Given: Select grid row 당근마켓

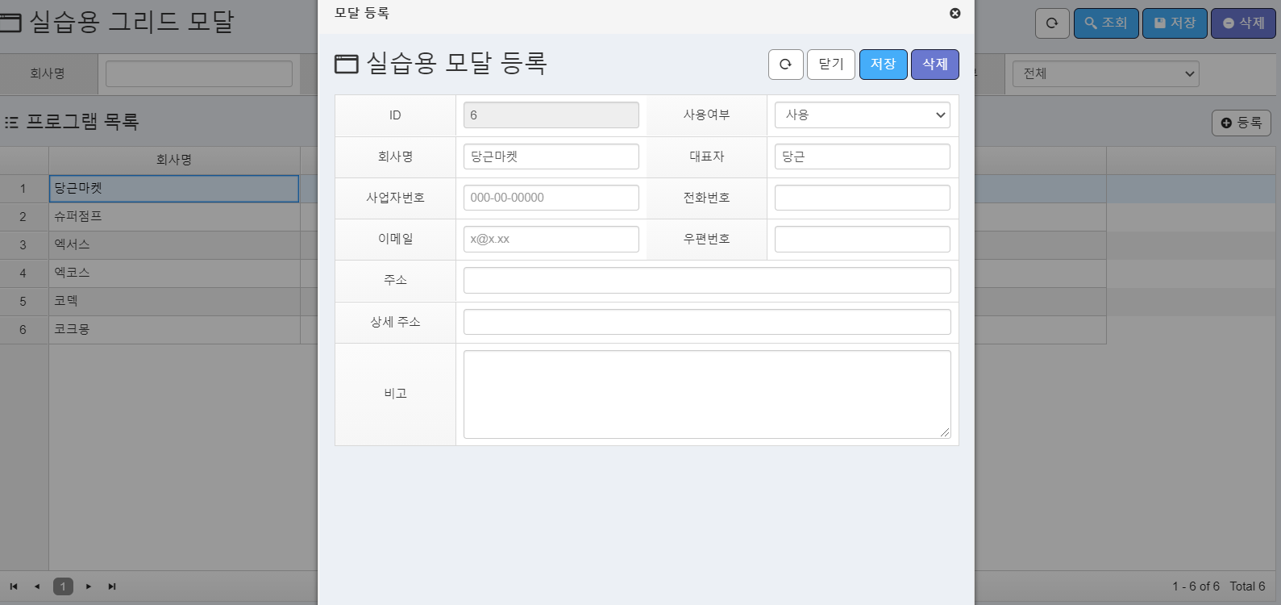Looking at the screenshot, I should 174,189.
